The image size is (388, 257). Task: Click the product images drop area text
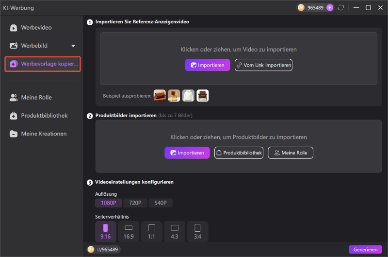239,137
